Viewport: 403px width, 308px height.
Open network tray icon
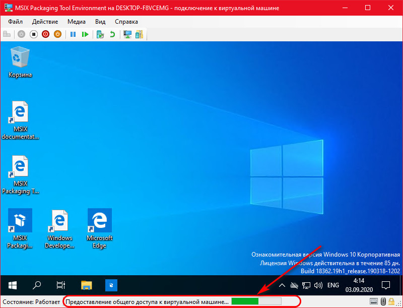click(306, 285)
